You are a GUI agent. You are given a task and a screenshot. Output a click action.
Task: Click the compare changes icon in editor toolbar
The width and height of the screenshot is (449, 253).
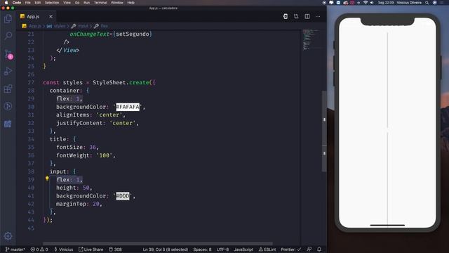296,16
